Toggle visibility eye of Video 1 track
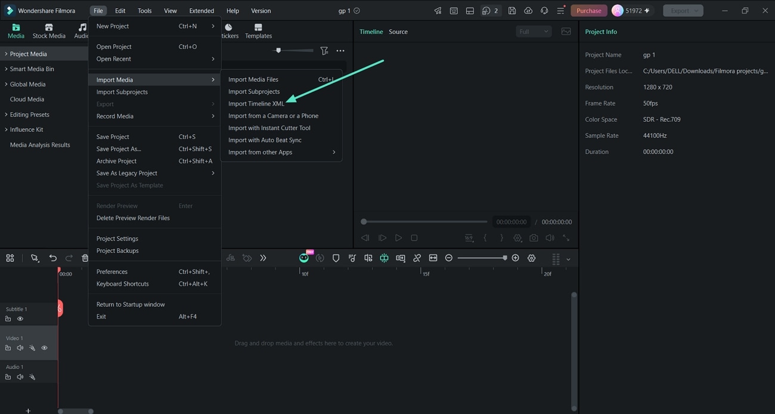Viewport: 775px width, 414px height. tap(44, 348)
